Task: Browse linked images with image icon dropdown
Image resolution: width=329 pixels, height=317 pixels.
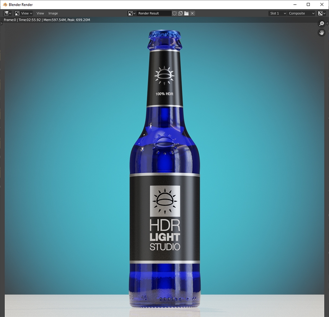Action: (x=132, y=13)
